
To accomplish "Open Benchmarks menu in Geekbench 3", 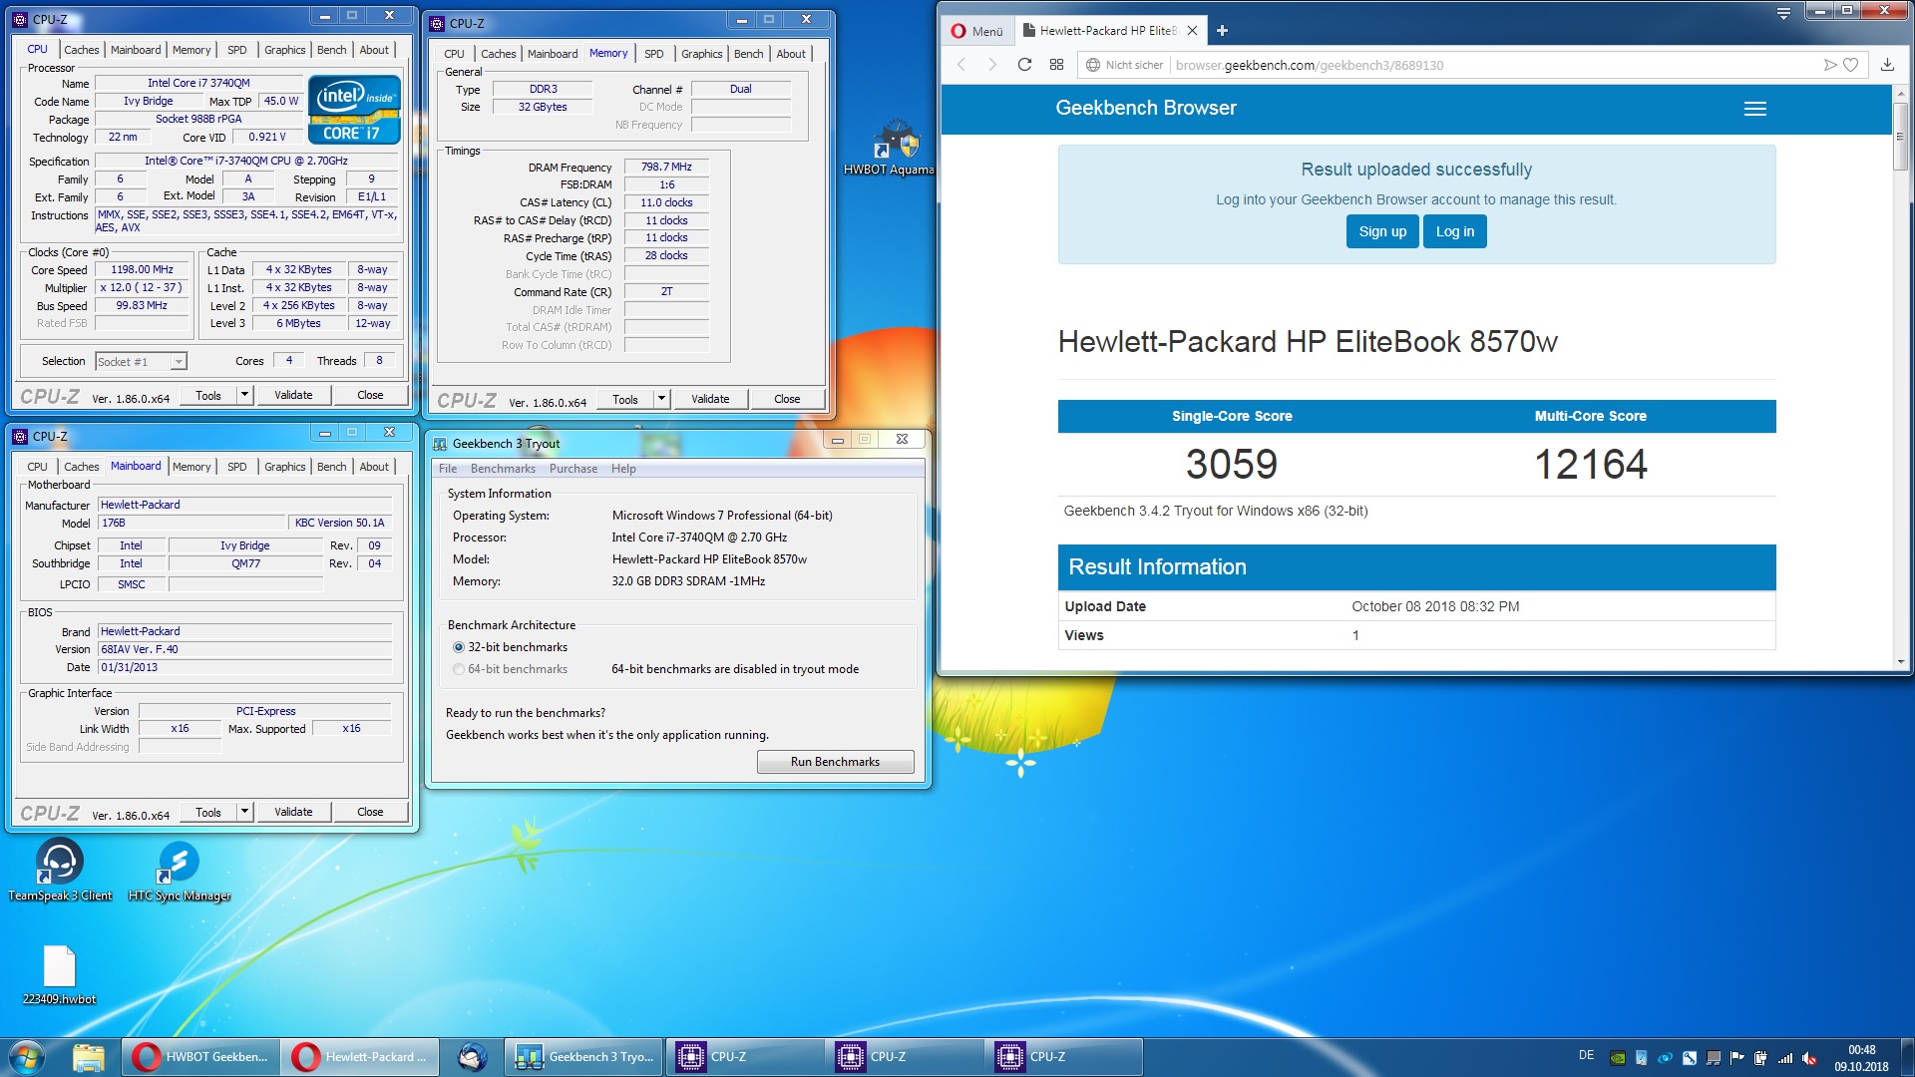I will tap(503, 469).
